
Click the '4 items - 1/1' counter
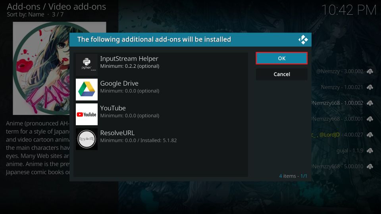293,176
